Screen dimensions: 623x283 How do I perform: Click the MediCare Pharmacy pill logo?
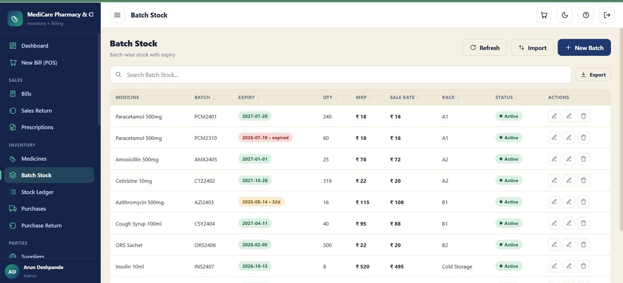click(15, 18)
